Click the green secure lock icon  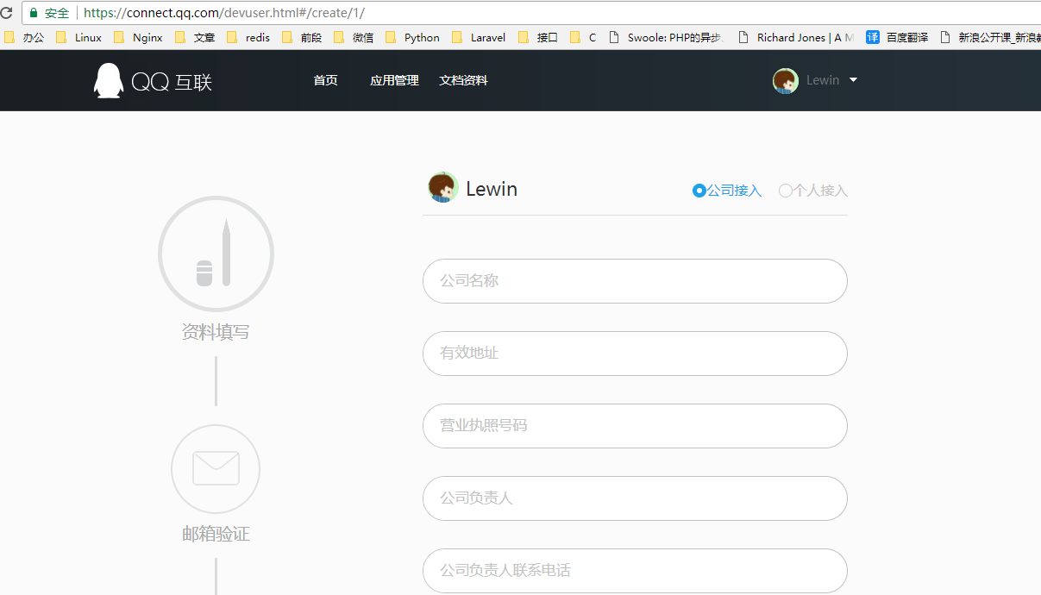[34, 13]
